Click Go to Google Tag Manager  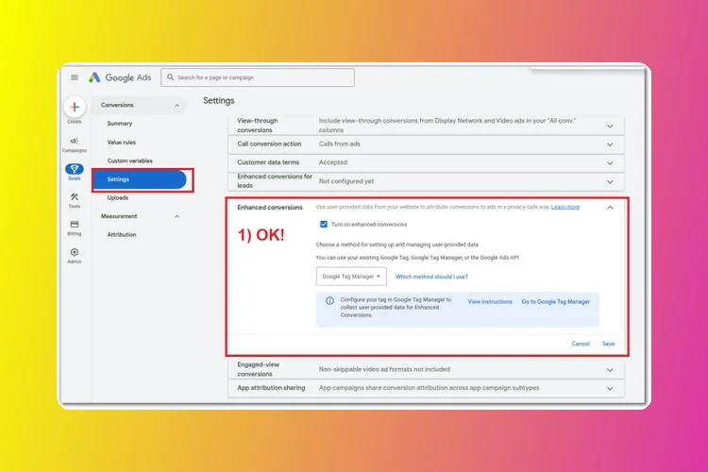coord(555,301)
